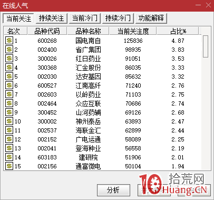Click the dollar icon in the 海联金汇 row
The image size is (214, 200).
tap(9, 130)
